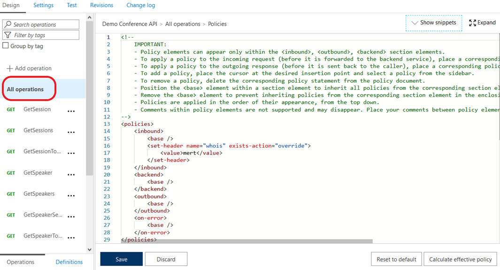Focus the Filter by tags field
The image size is (500, 270).
pyautogui.click(x=41, y=35)
